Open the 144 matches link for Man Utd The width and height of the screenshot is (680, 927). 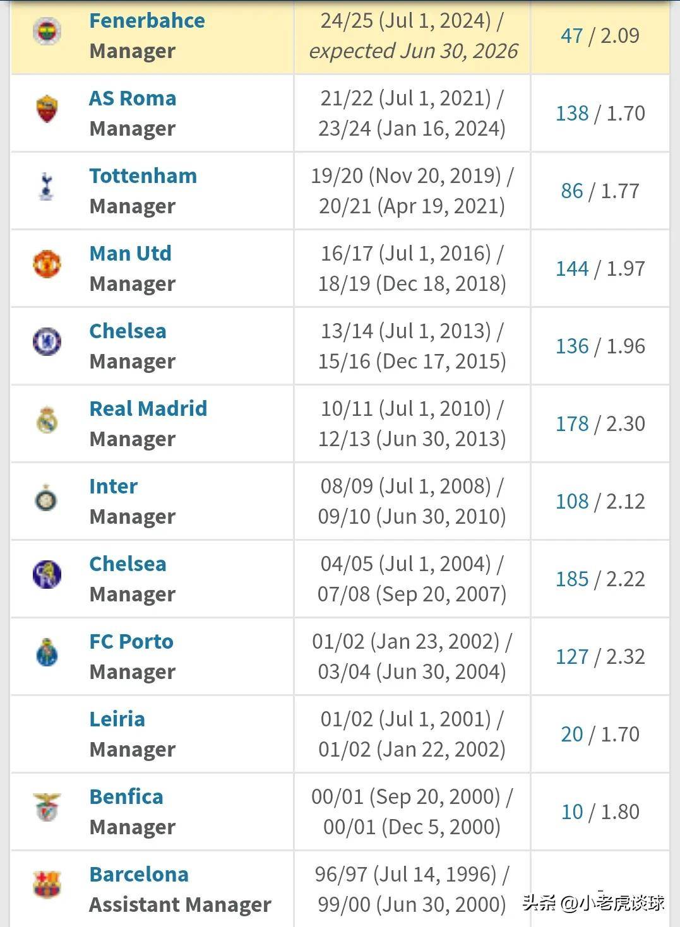572,269
